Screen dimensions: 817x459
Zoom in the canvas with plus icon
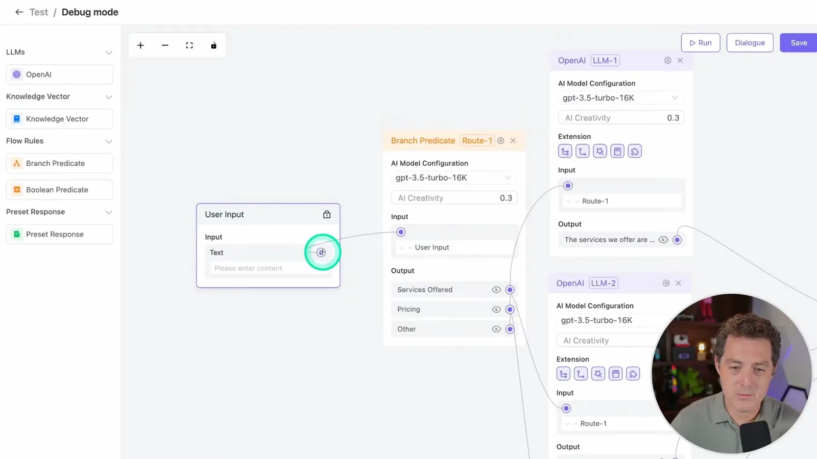tap(140, 45)
